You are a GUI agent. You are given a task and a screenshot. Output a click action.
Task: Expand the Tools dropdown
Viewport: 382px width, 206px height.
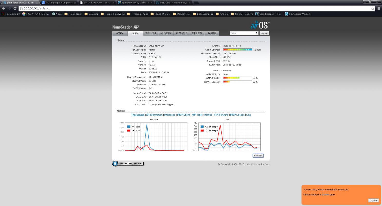(244, 33)
